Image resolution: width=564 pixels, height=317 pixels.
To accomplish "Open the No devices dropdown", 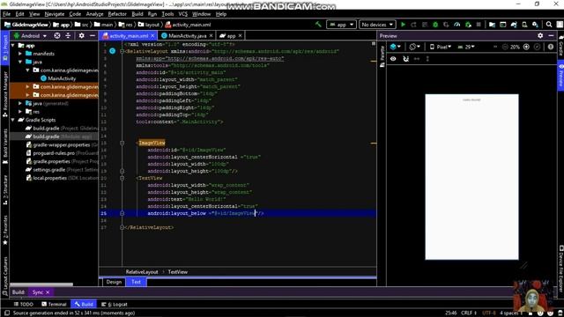I will click(377, 25).
